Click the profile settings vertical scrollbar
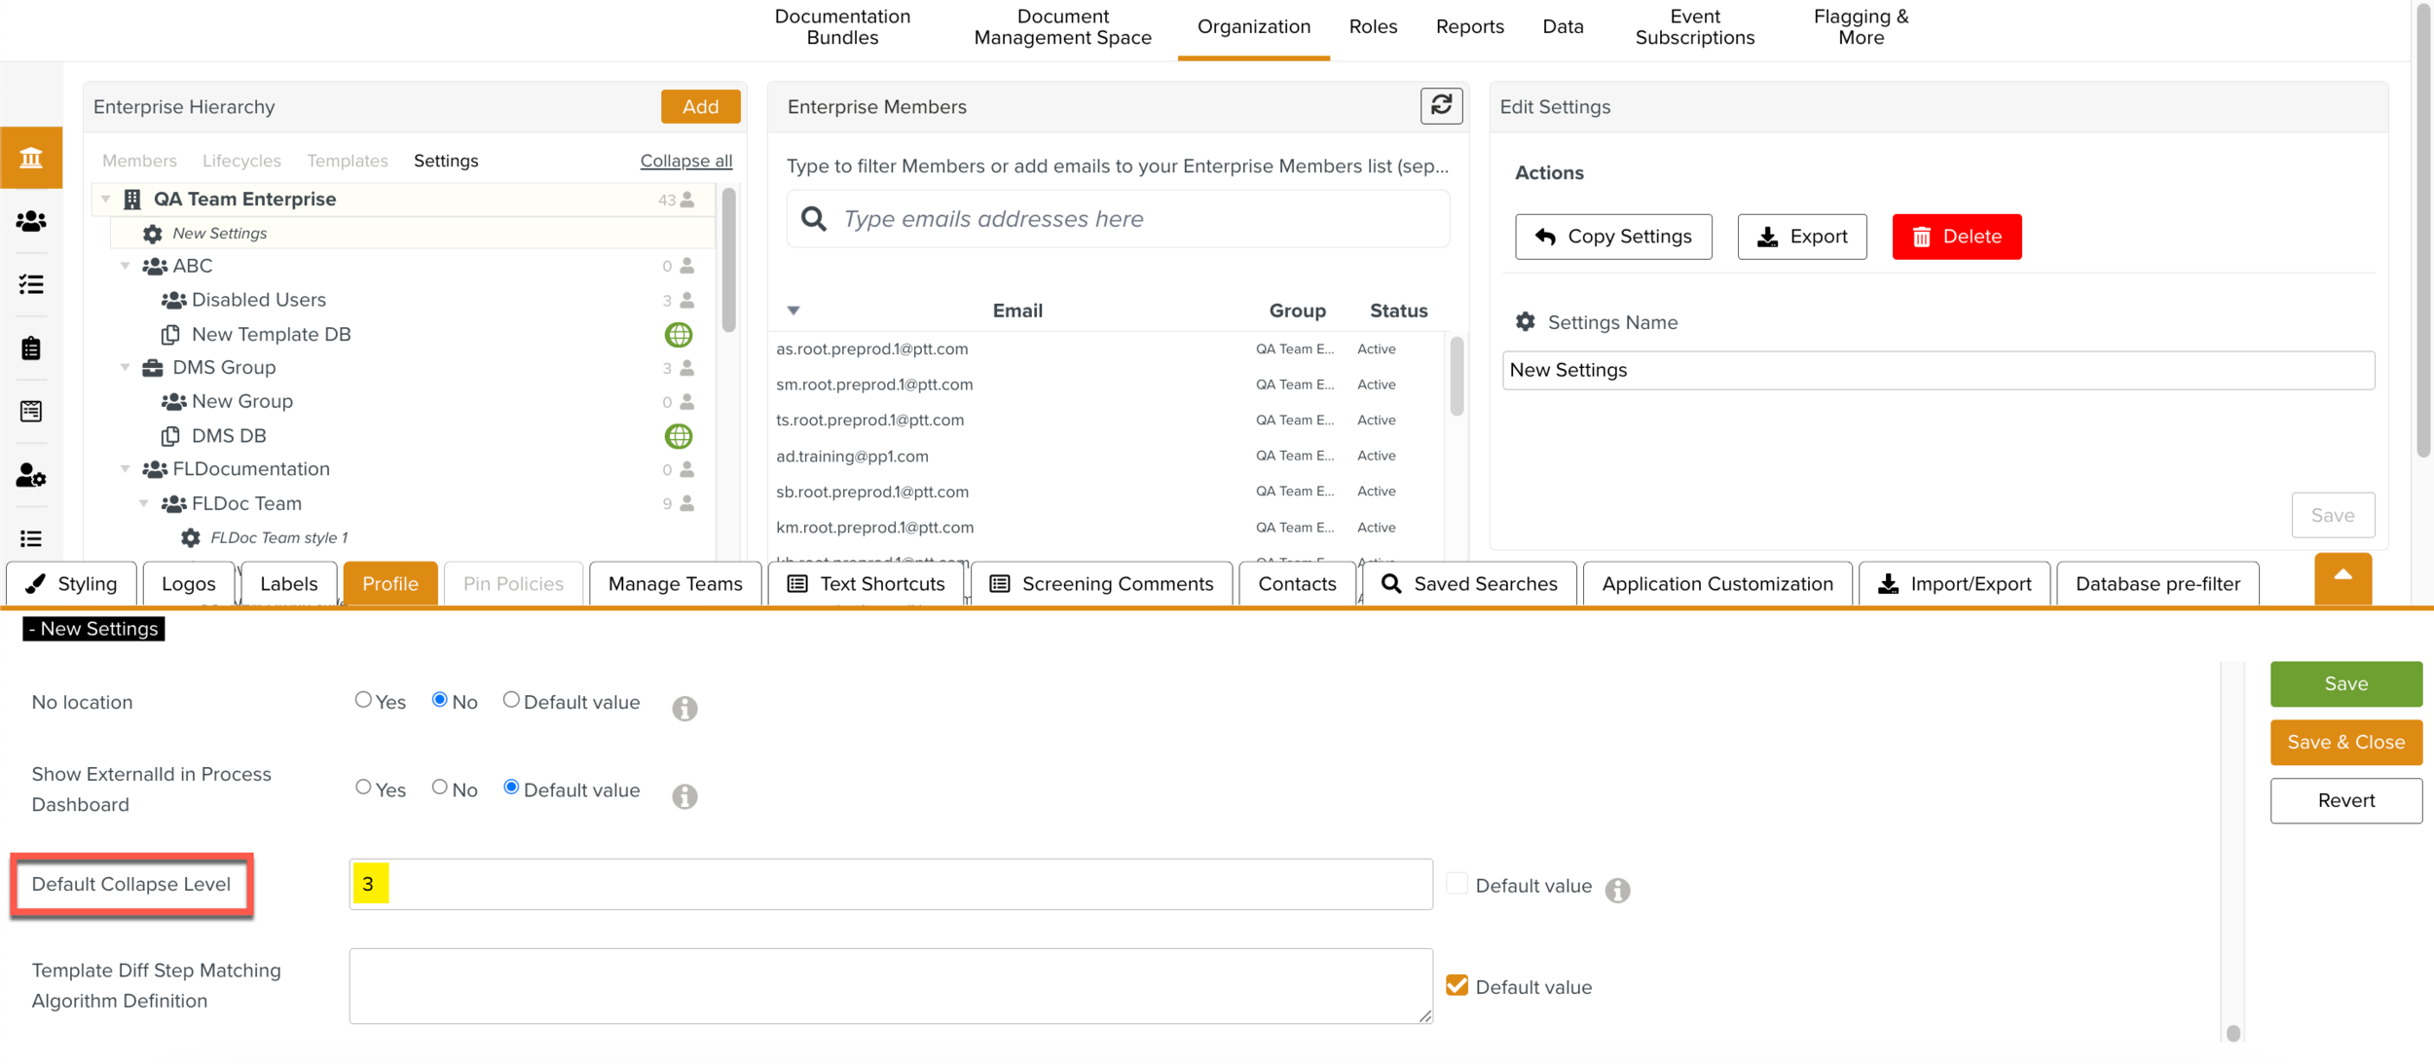2434x1064 pixels. coord(2232,1032)
